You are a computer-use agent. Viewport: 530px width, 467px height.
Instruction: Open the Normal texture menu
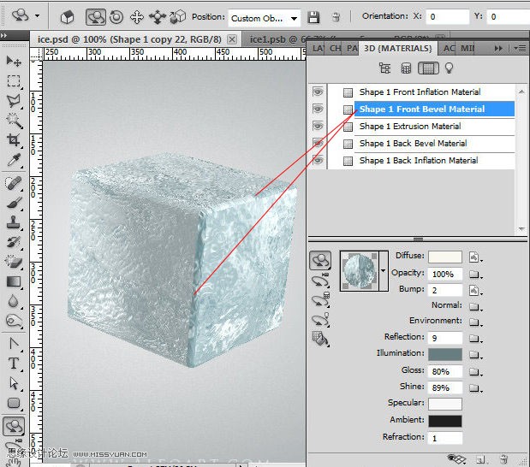[x=475, y=306]
